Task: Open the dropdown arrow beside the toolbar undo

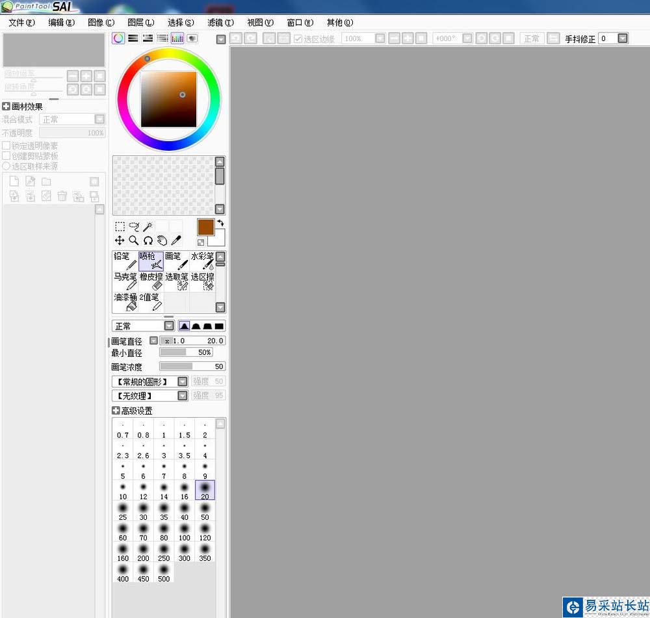Action: [x=221, y=39]
